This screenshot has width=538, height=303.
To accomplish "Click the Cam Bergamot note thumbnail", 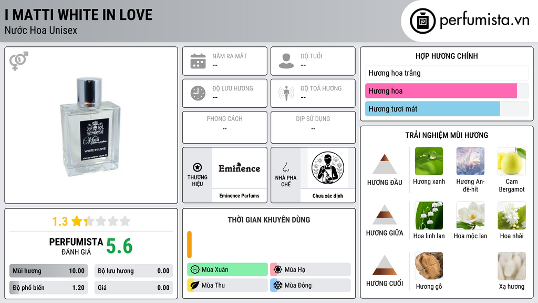I will pos(512,161).
